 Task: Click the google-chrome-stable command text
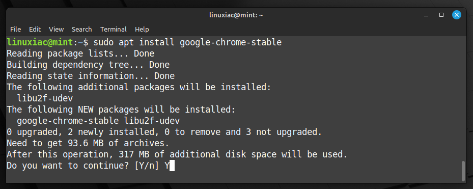tap(231, 42)
